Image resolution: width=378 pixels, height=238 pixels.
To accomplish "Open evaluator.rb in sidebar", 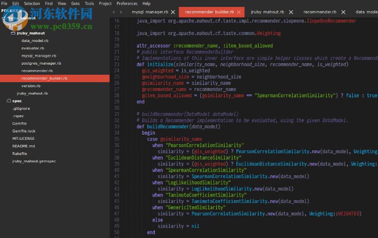I will (33, 48).
